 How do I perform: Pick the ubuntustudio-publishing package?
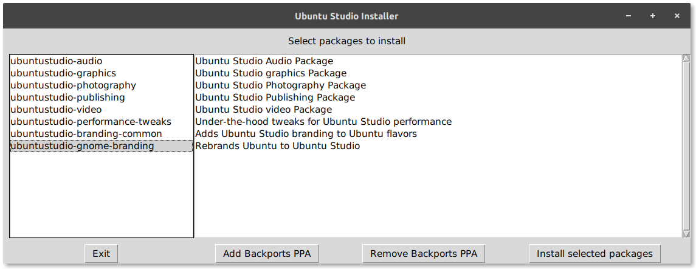(x=67, y=98)
